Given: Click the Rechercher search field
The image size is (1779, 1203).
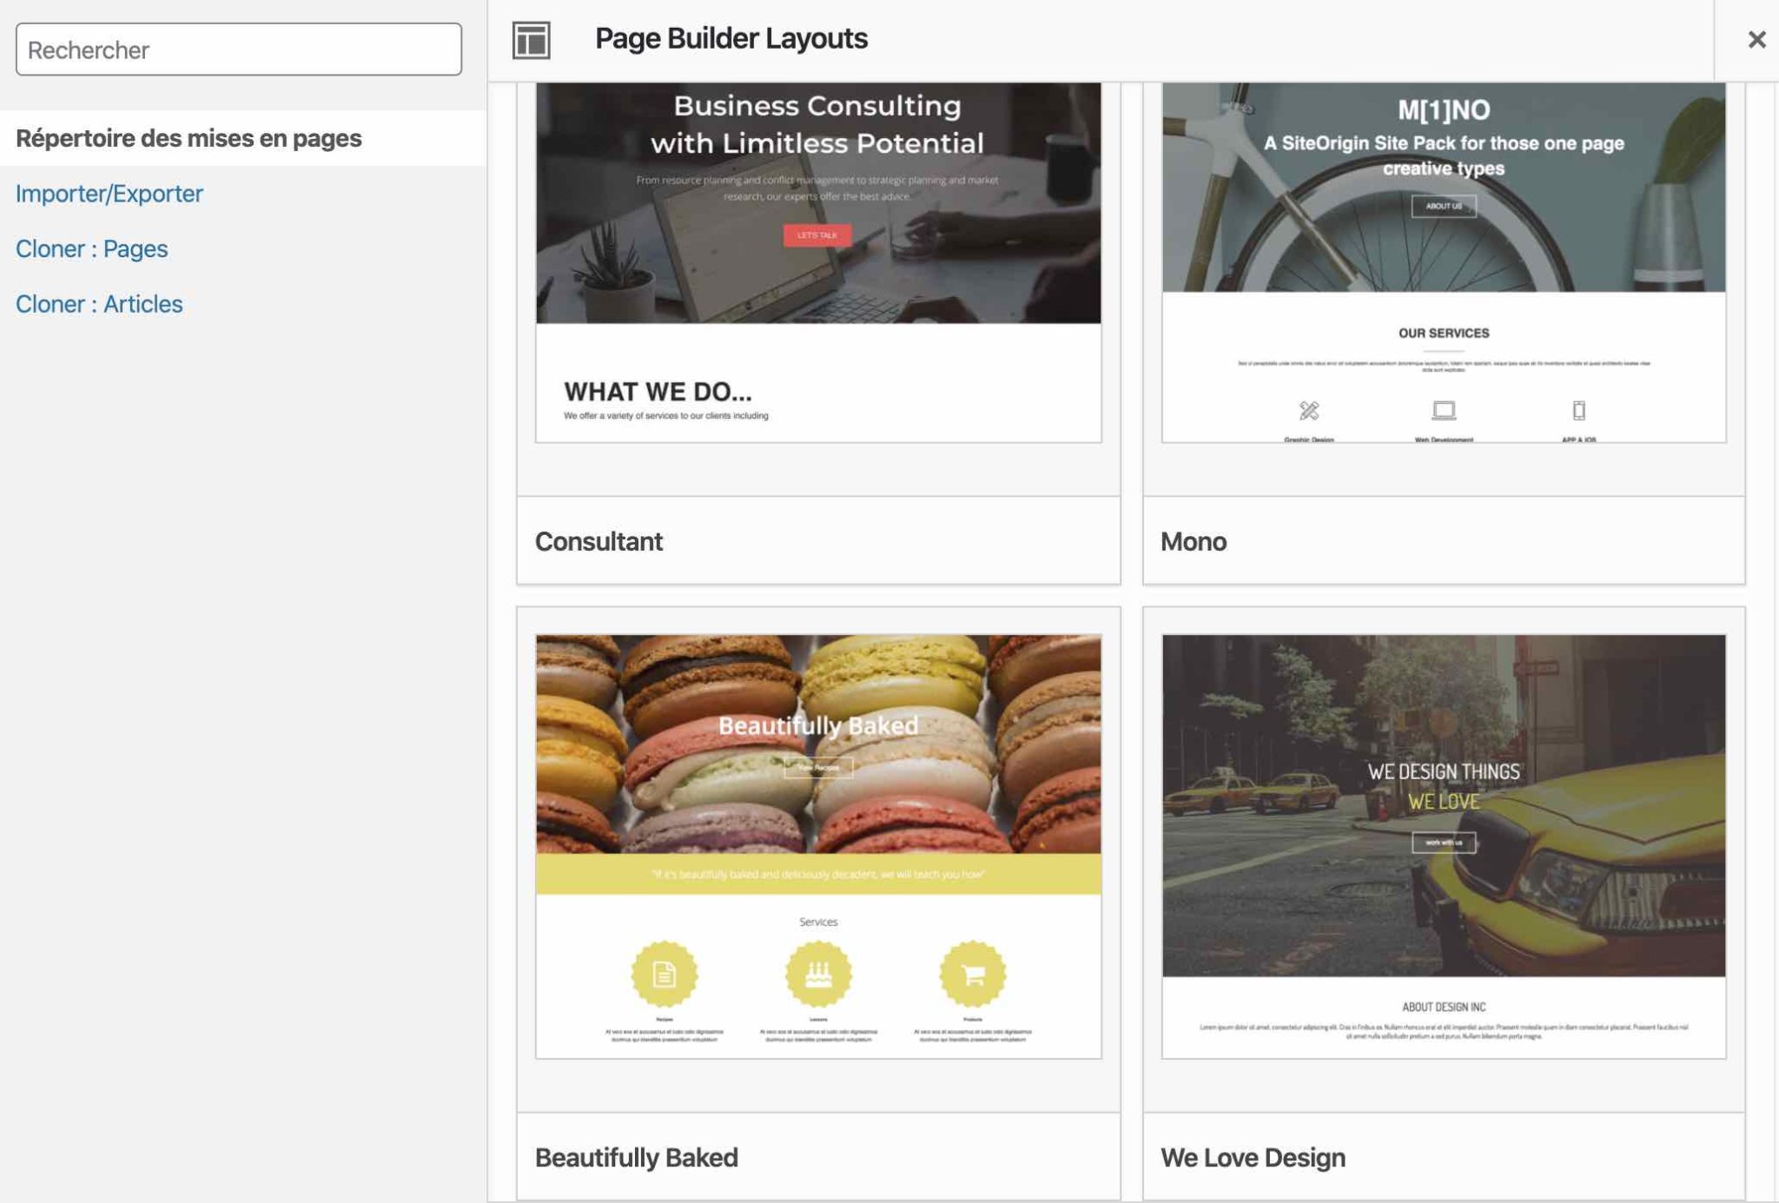Looking at the screenshot, I should point(238,50).
